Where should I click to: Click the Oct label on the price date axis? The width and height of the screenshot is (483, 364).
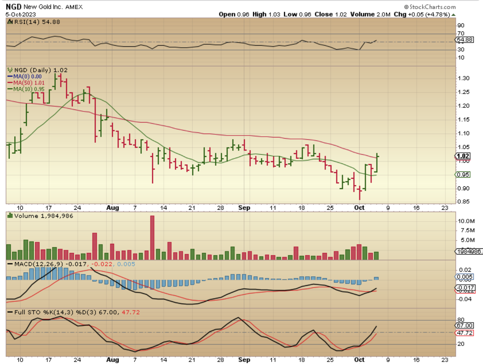[x=359, y=208]
